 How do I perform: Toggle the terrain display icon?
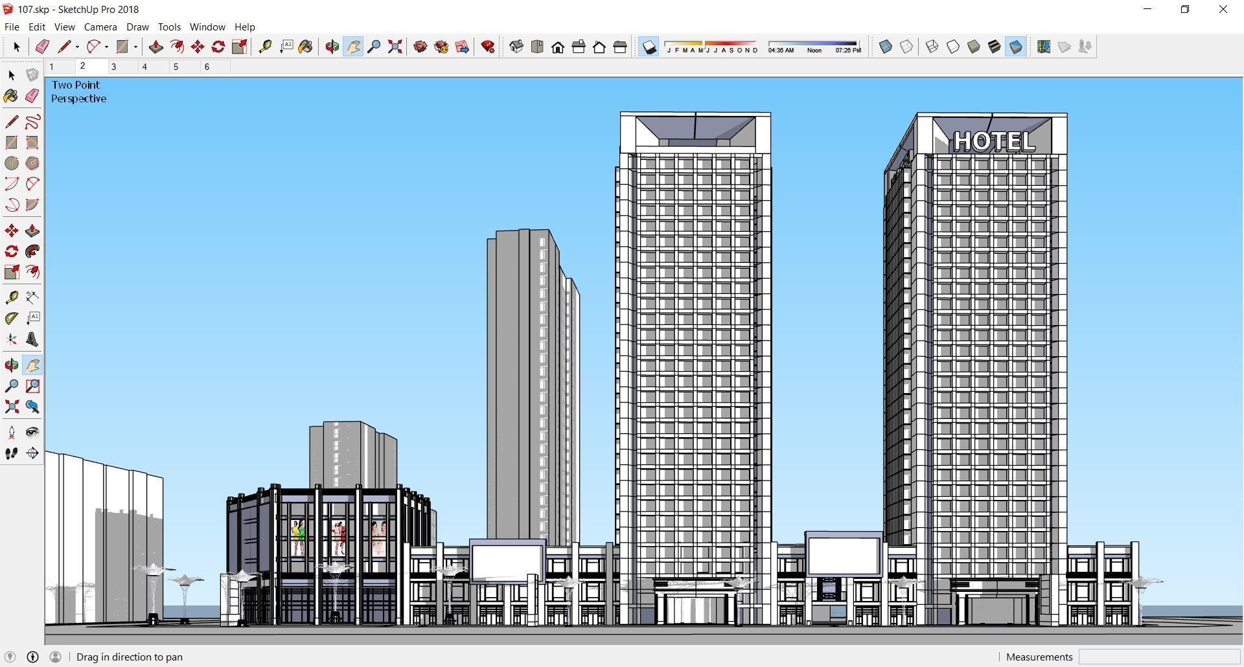click(1065, 47)
